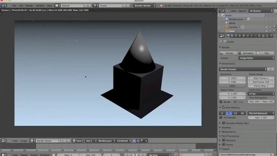Enable the Full Sample checkbox
The width and height of the screenshot is (277, 156).
pos(221,117)
